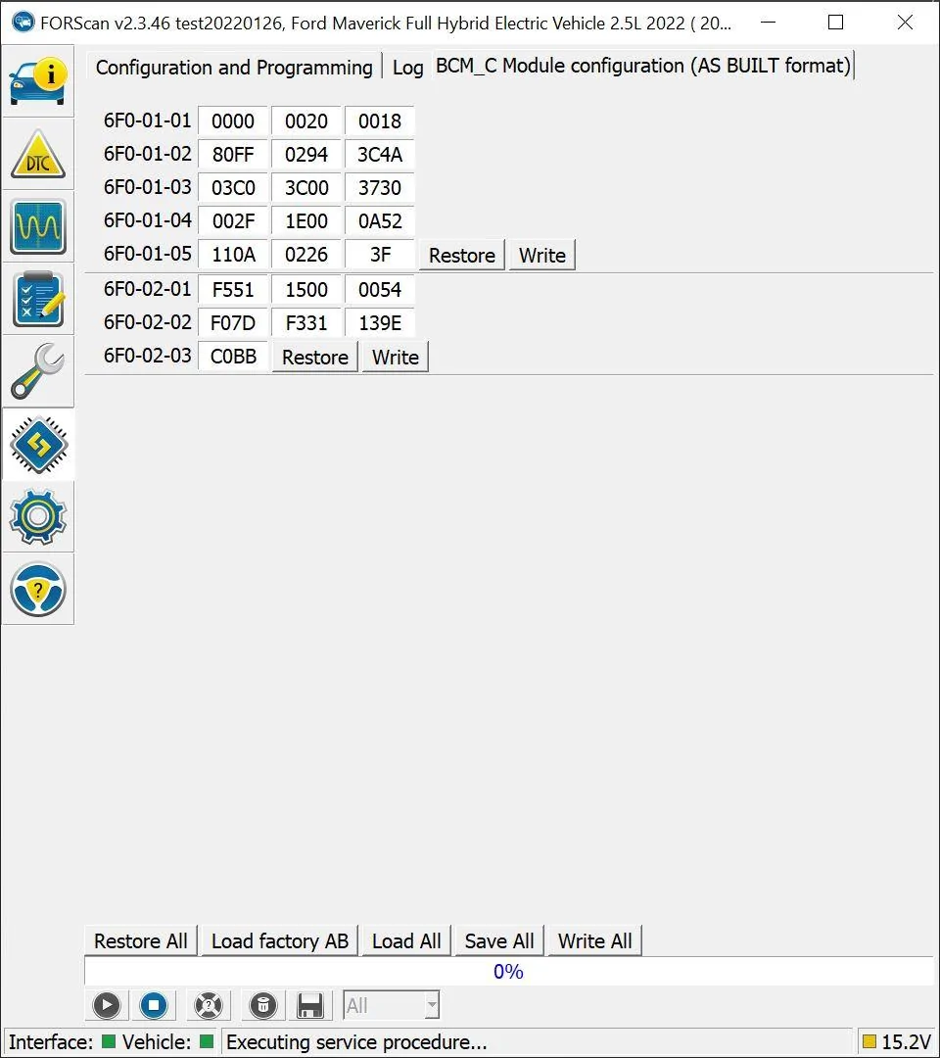Edit the 0054 field in 6F0-02-01
Viewport: 940px width, 1058px height.
click(x=380, y=289)
